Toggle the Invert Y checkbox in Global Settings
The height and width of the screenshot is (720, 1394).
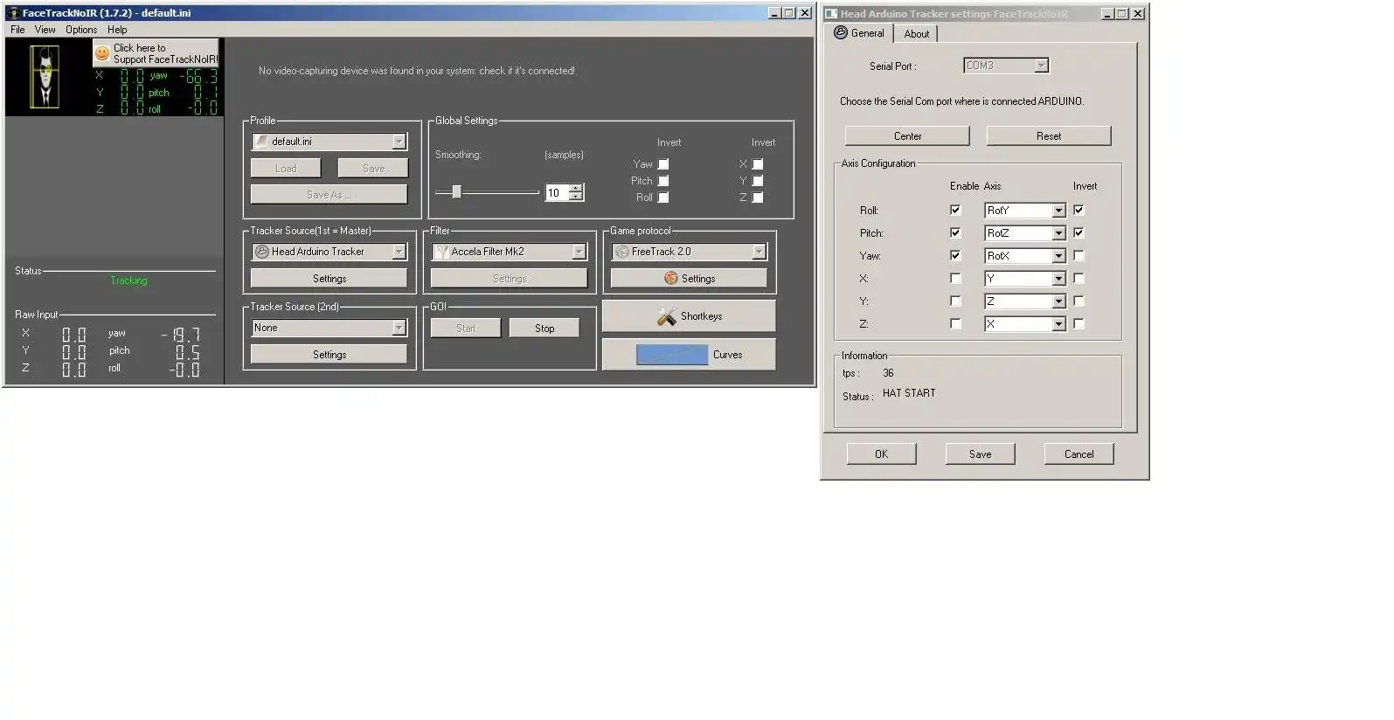point(758,181)
